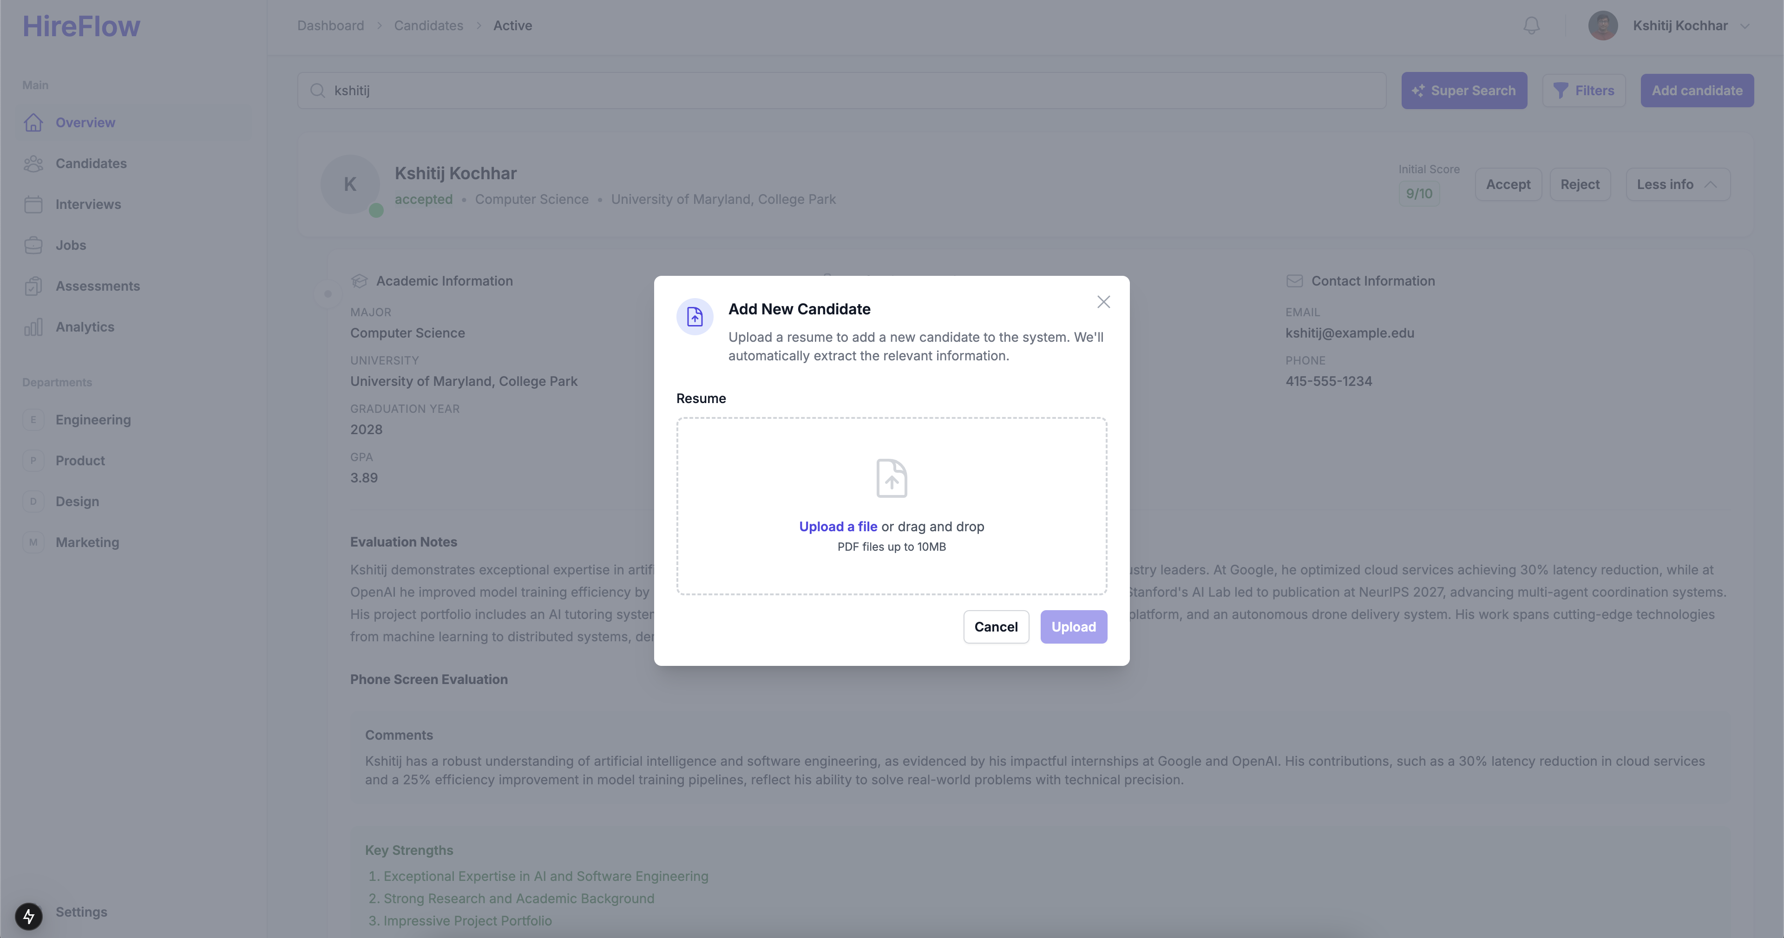Screen dimensions: 1784x938
Task: Click the Super Search button
Action: pyautogui.click(x=1463, y=91)
